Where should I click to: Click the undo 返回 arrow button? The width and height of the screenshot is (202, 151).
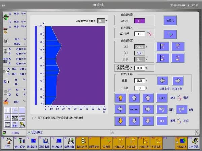162,109
